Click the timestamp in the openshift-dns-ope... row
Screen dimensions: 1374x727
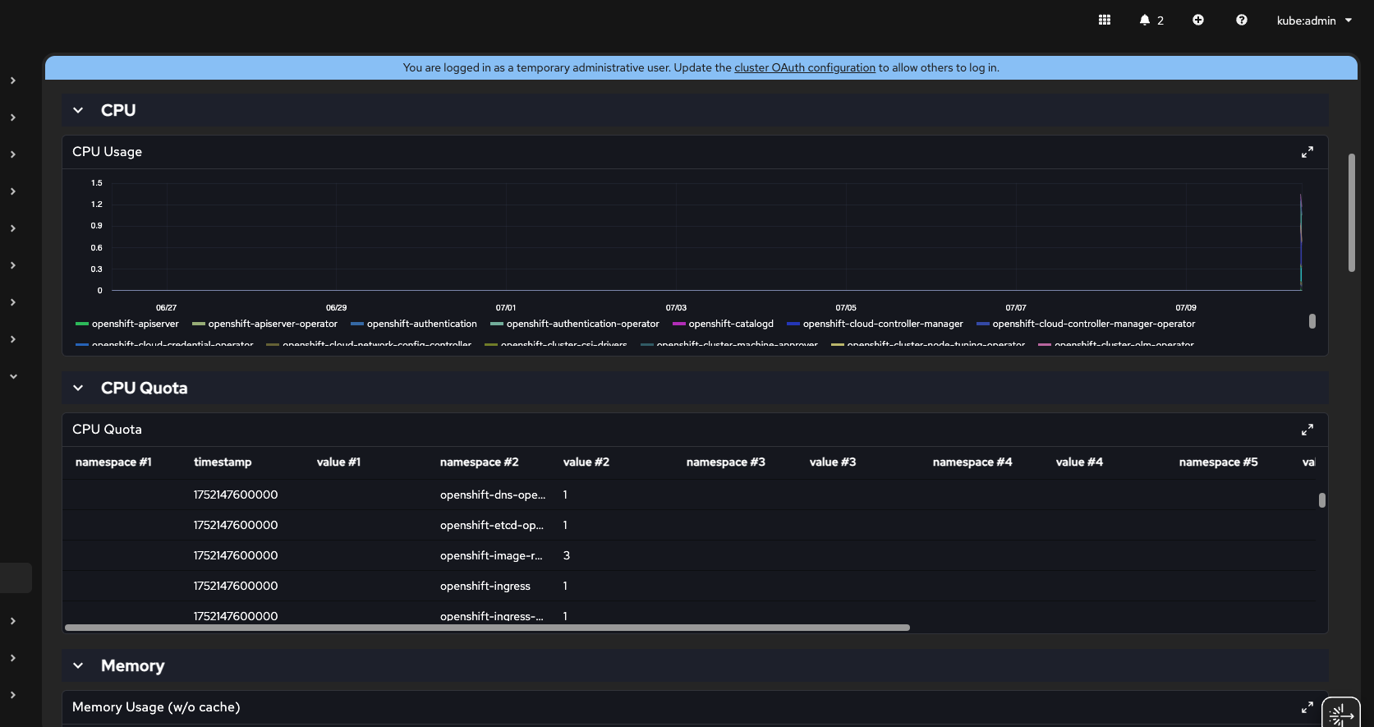[x=236, y=495]
